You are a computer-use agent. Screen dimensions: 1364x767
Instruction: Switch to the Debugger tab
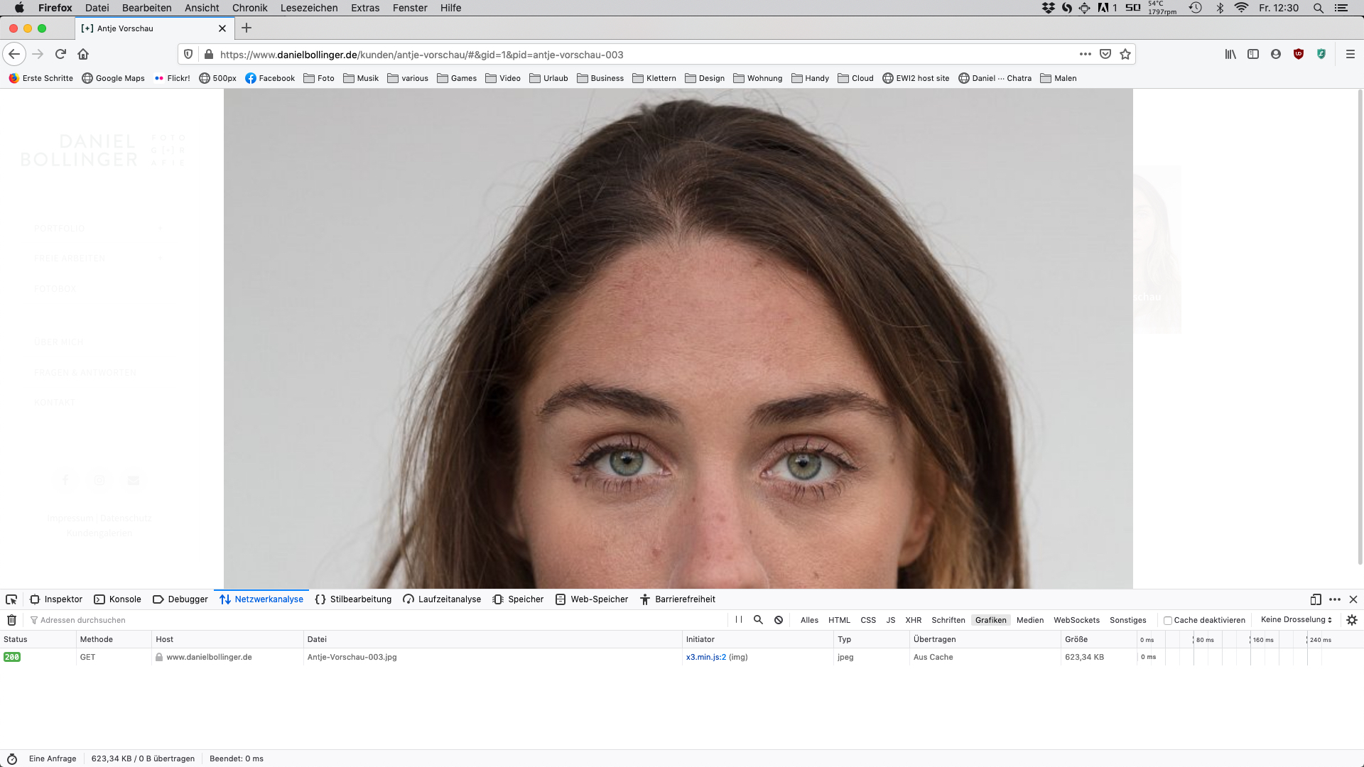click(x=180, y=599)
